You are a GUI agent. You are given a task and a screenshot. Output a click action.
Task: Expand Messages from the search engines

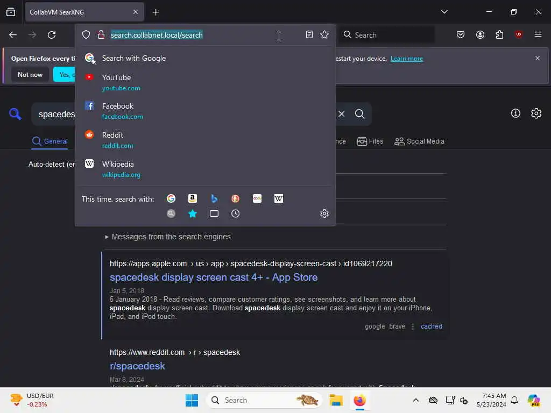[x=168, y=237]
